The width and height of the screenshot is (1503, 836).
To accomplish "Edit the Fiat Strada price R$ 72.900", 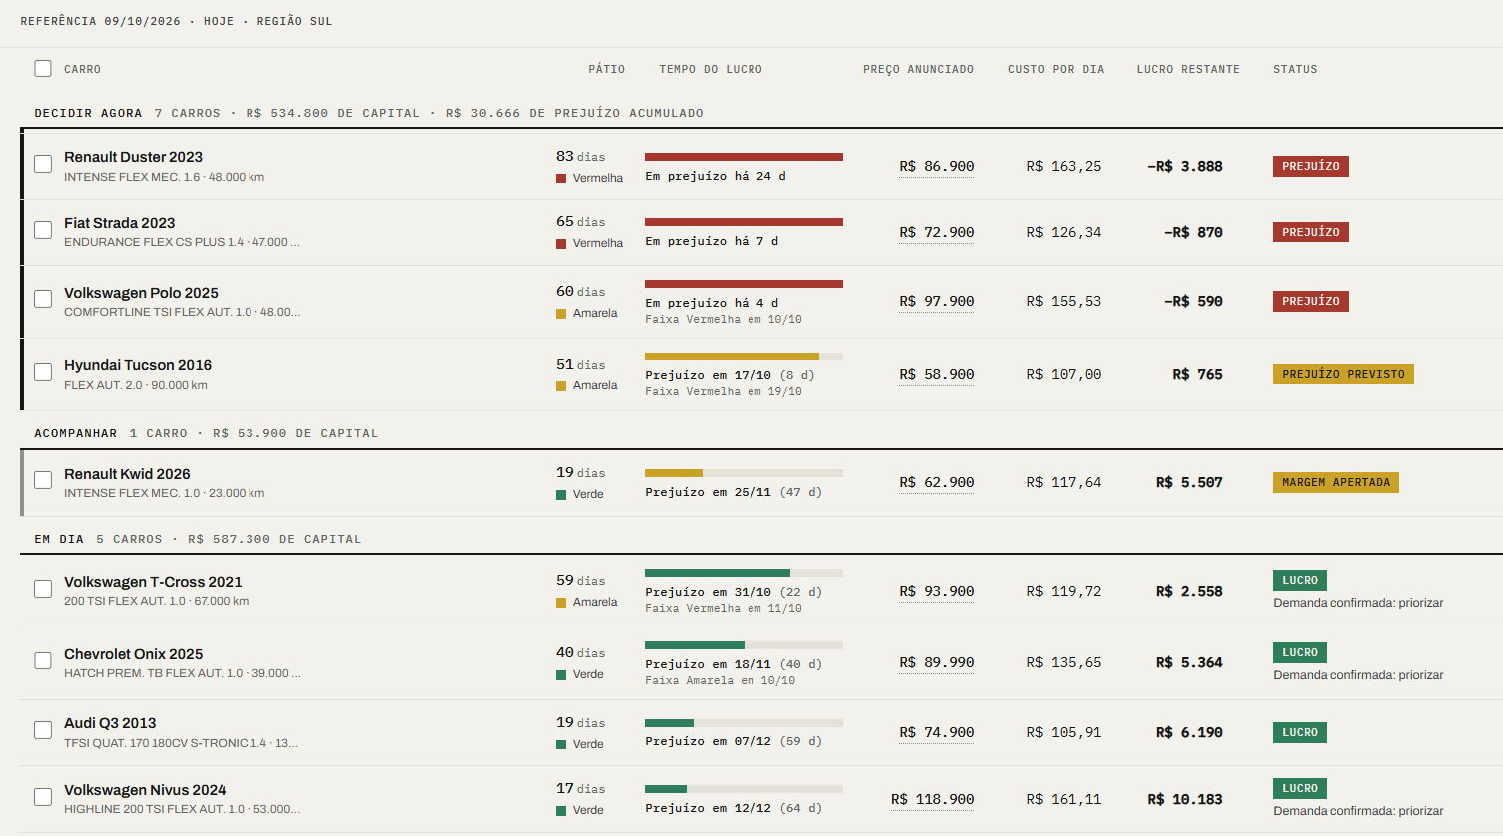I will click(936, 233).
